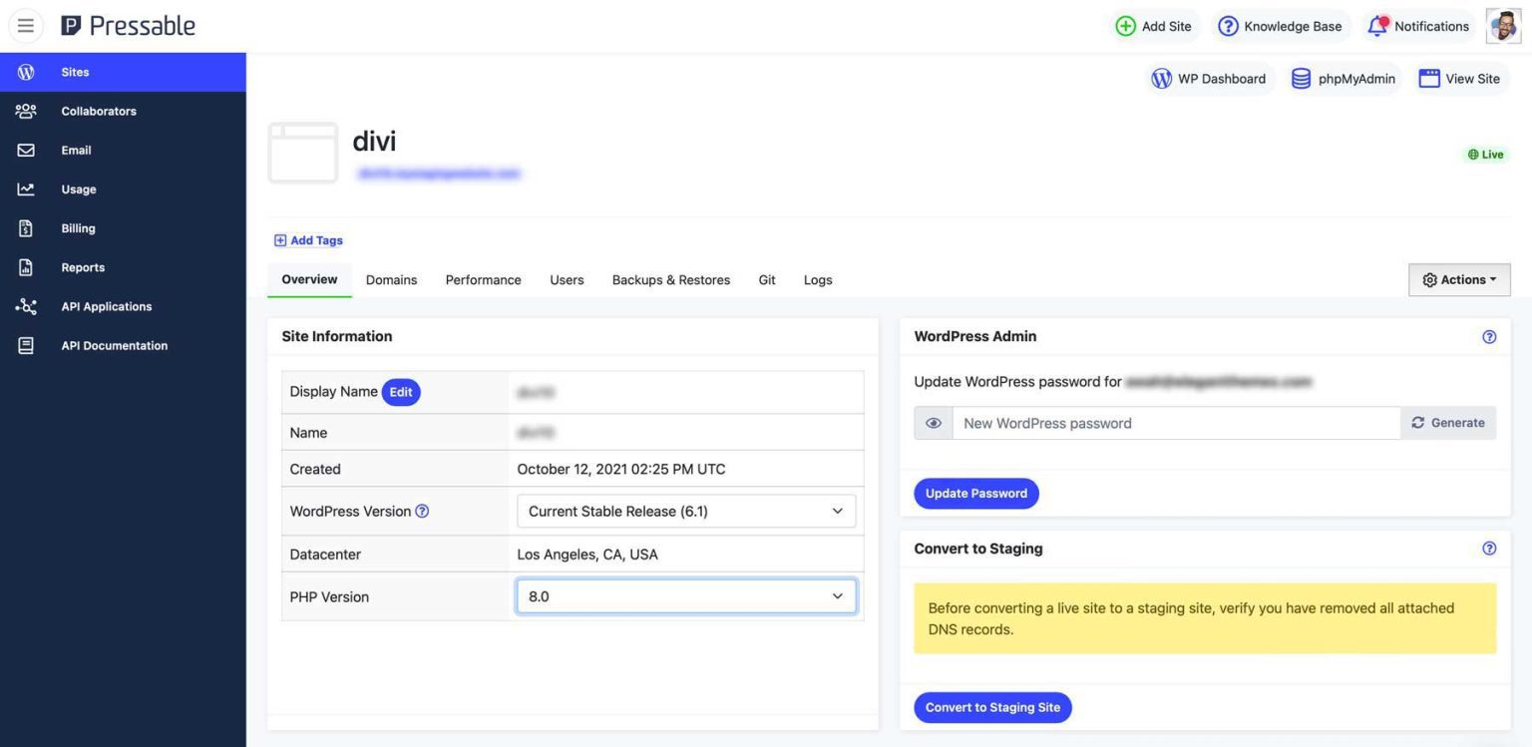Open Billing from the sidebar
The image size is (1532, 747).
point(78,227)
